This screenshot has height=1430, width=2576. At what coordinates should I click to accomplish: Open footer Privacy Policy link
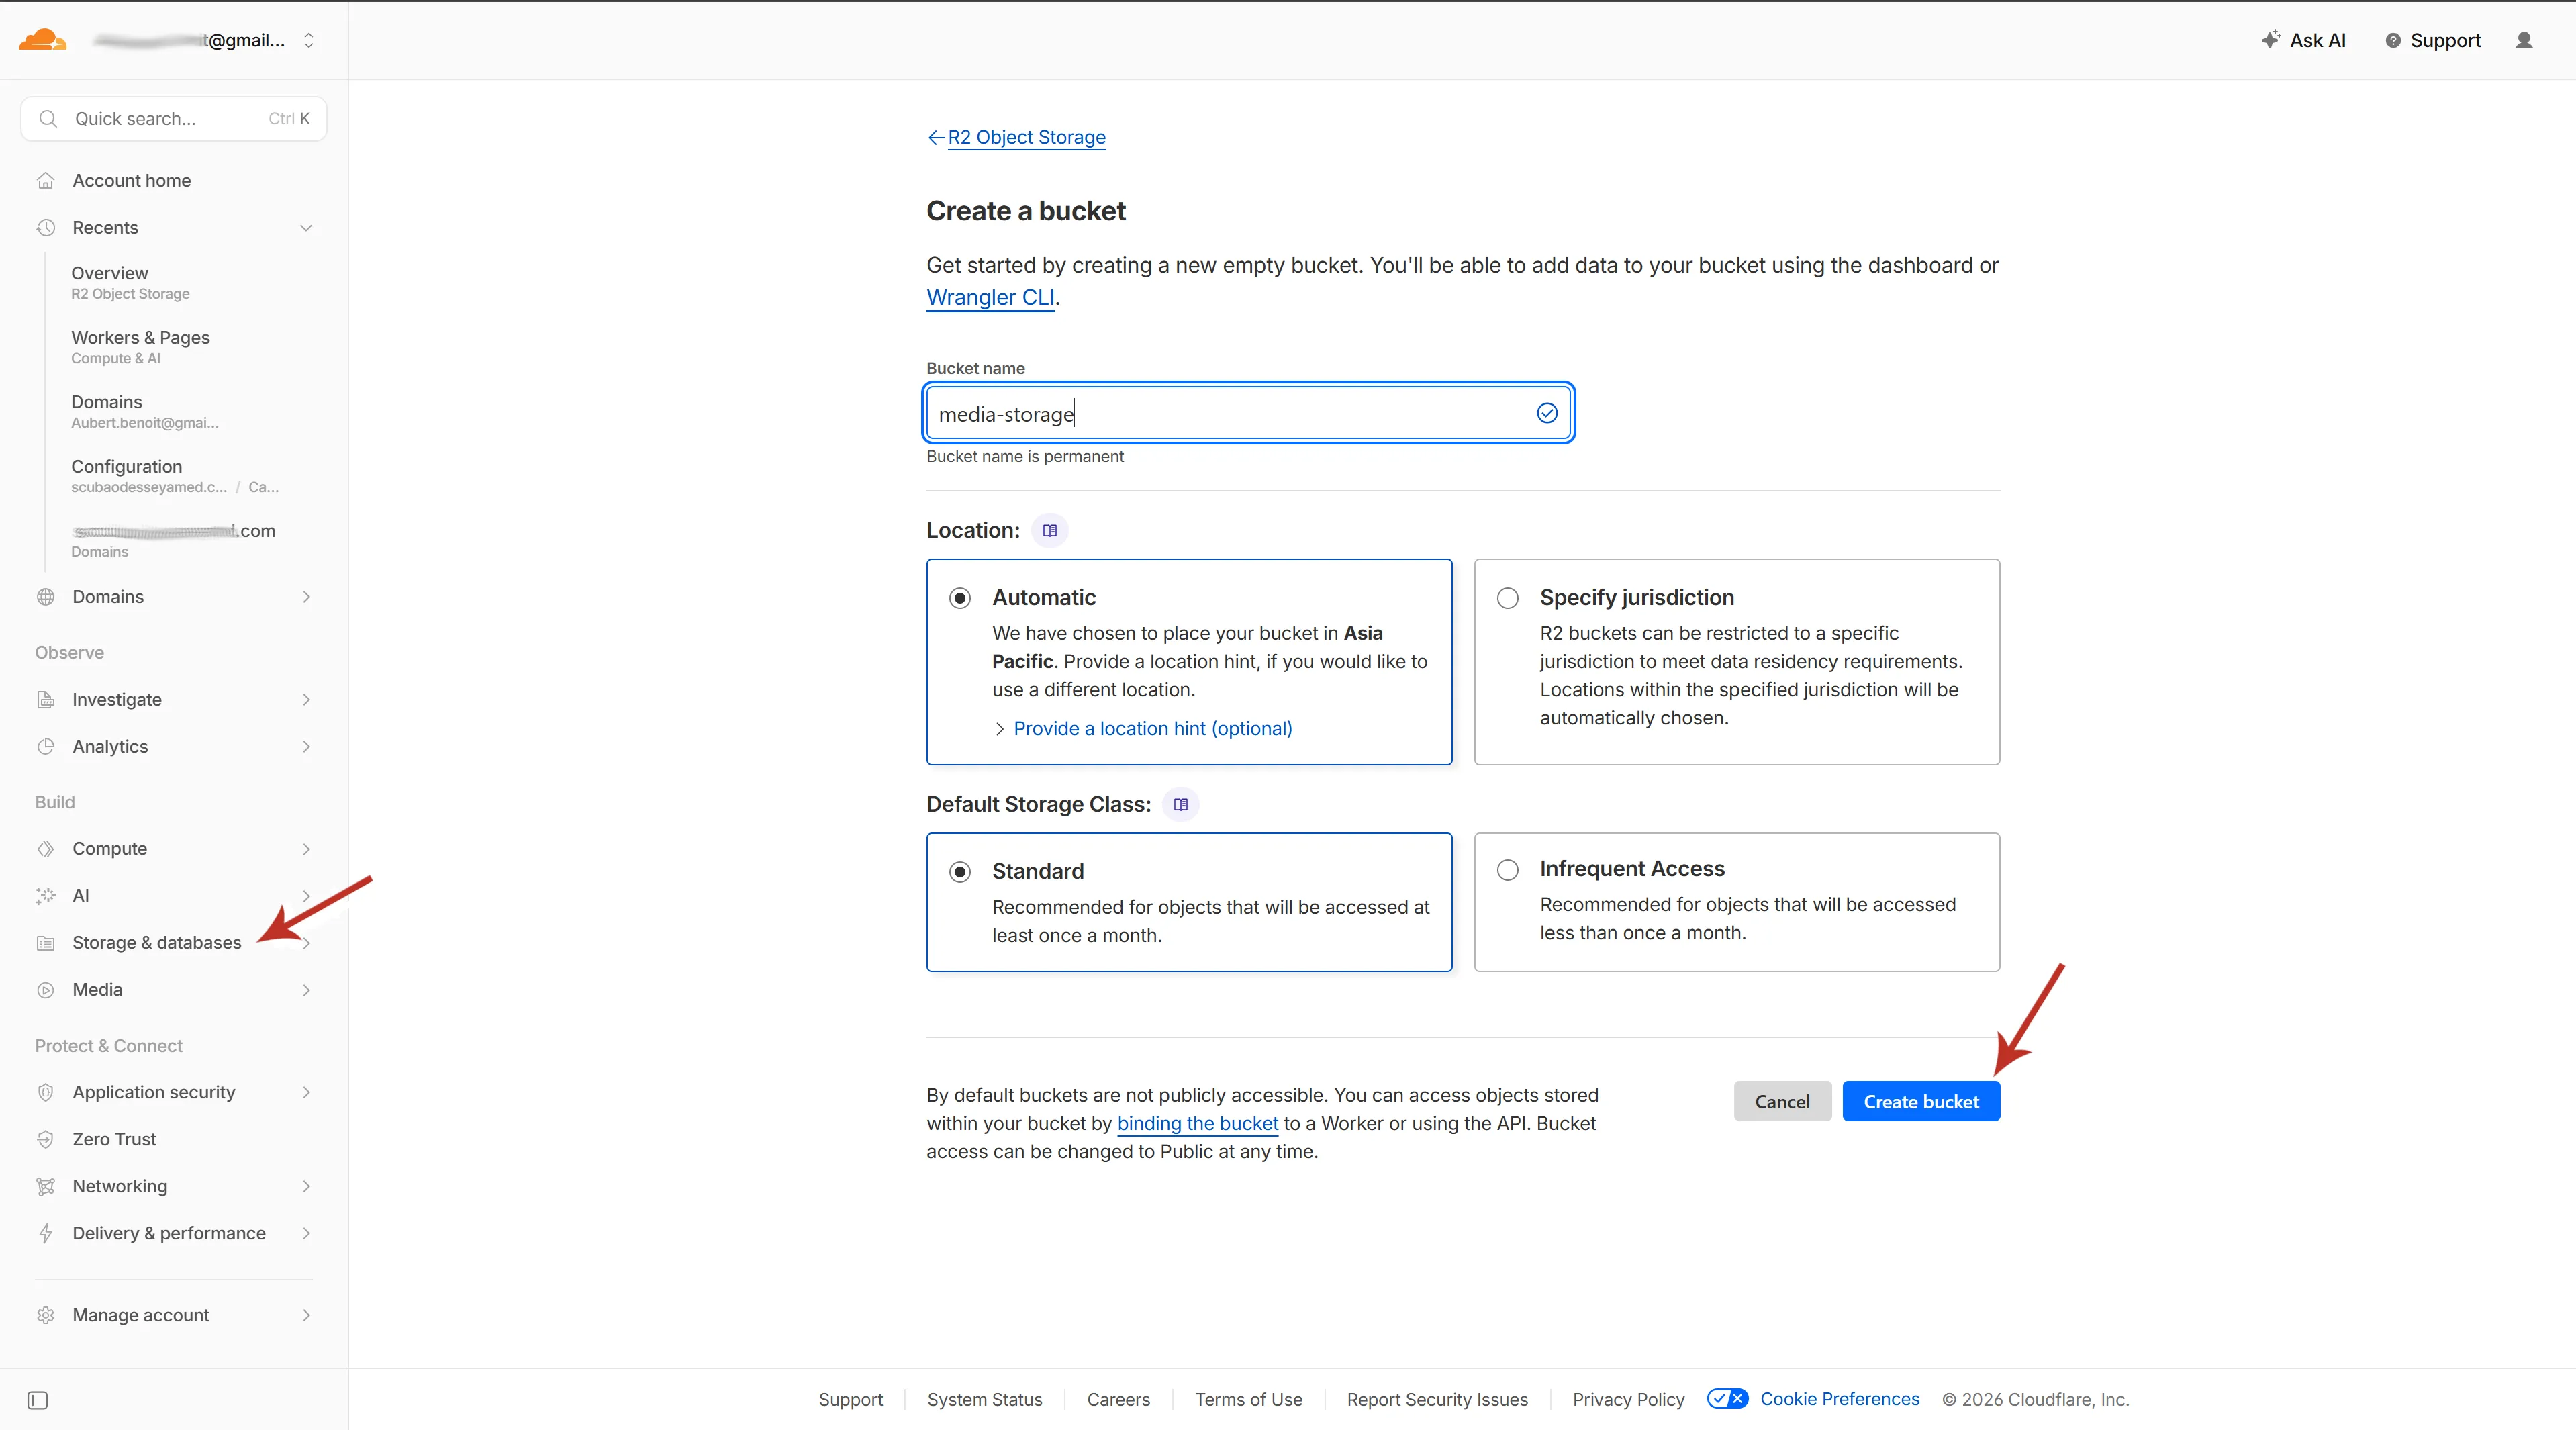(x=1628, y=1399)
